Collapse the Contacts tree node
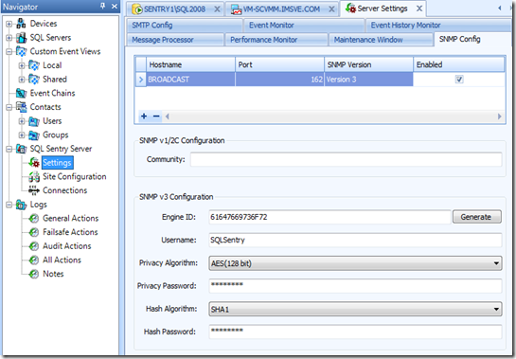The width and height of the screenshot is (516, 359). 9,107
